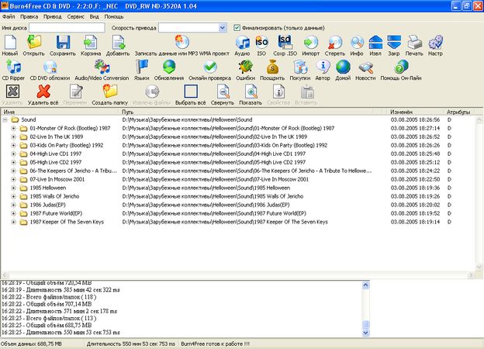
Task: Close the tray via Закр icon
Action: tap(394, 43)
